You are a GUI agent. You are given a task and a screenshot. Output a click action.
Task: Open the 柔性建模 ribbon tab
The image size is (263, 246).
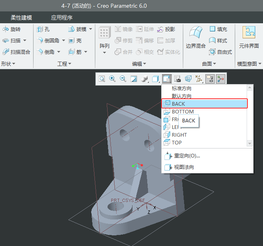click(x=21, y=18)
